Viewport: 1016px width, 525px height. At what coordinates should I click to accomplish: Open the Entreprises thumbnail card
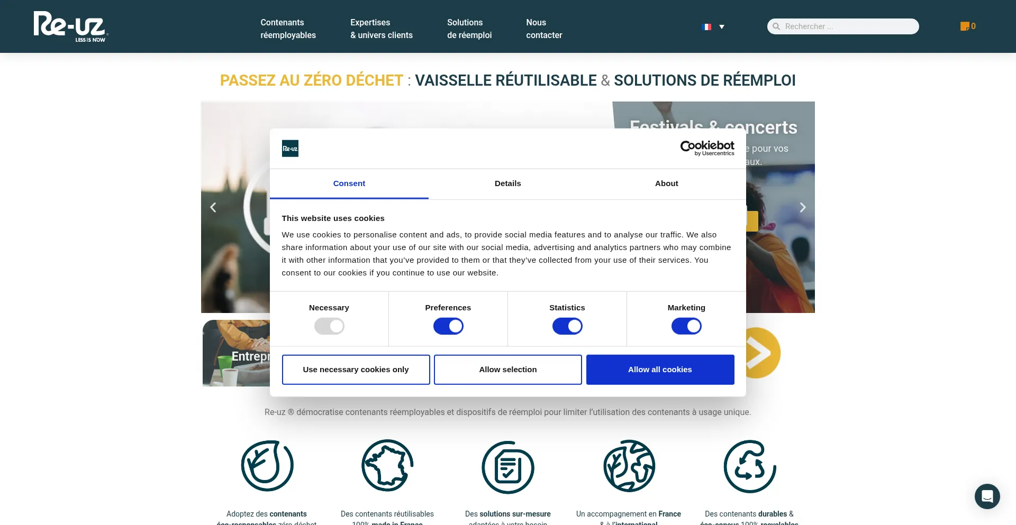(236, 353)
